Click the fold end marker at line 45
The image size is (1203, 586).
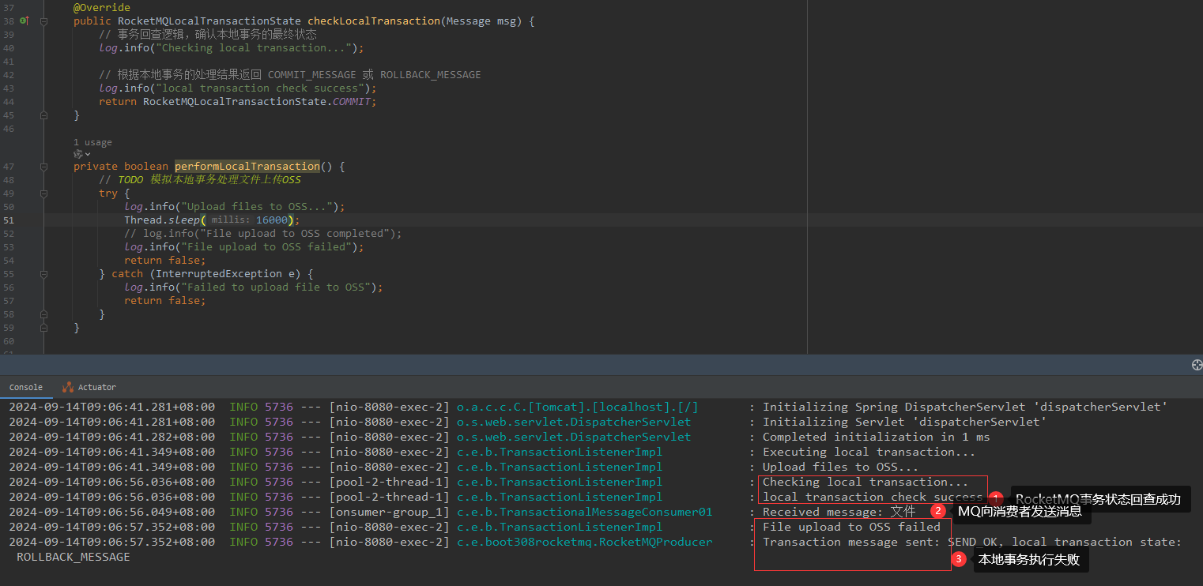click(x=43, y=115)
